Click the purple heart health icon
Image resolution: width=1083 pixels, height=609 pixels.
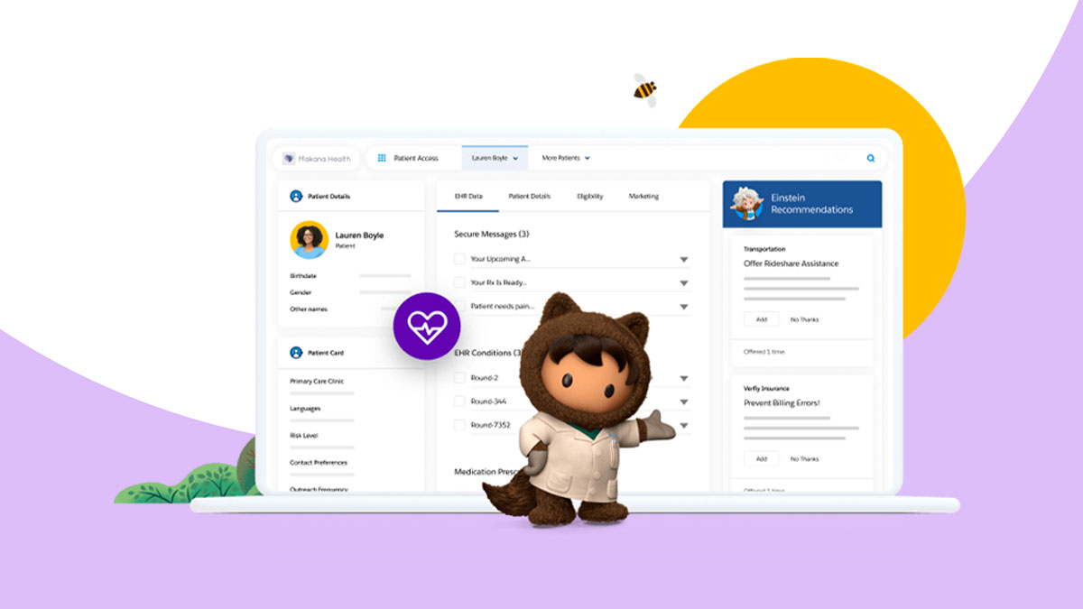pos(427,327)
